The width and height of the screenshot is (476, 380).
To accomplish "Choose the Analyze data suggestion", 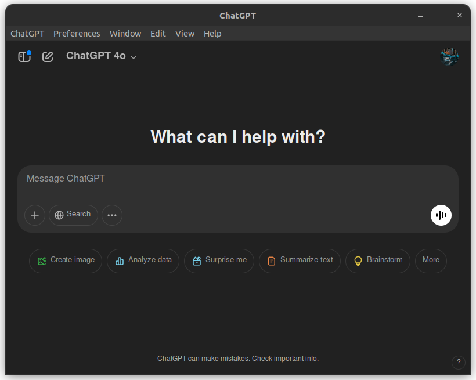I will click(143, 260).
